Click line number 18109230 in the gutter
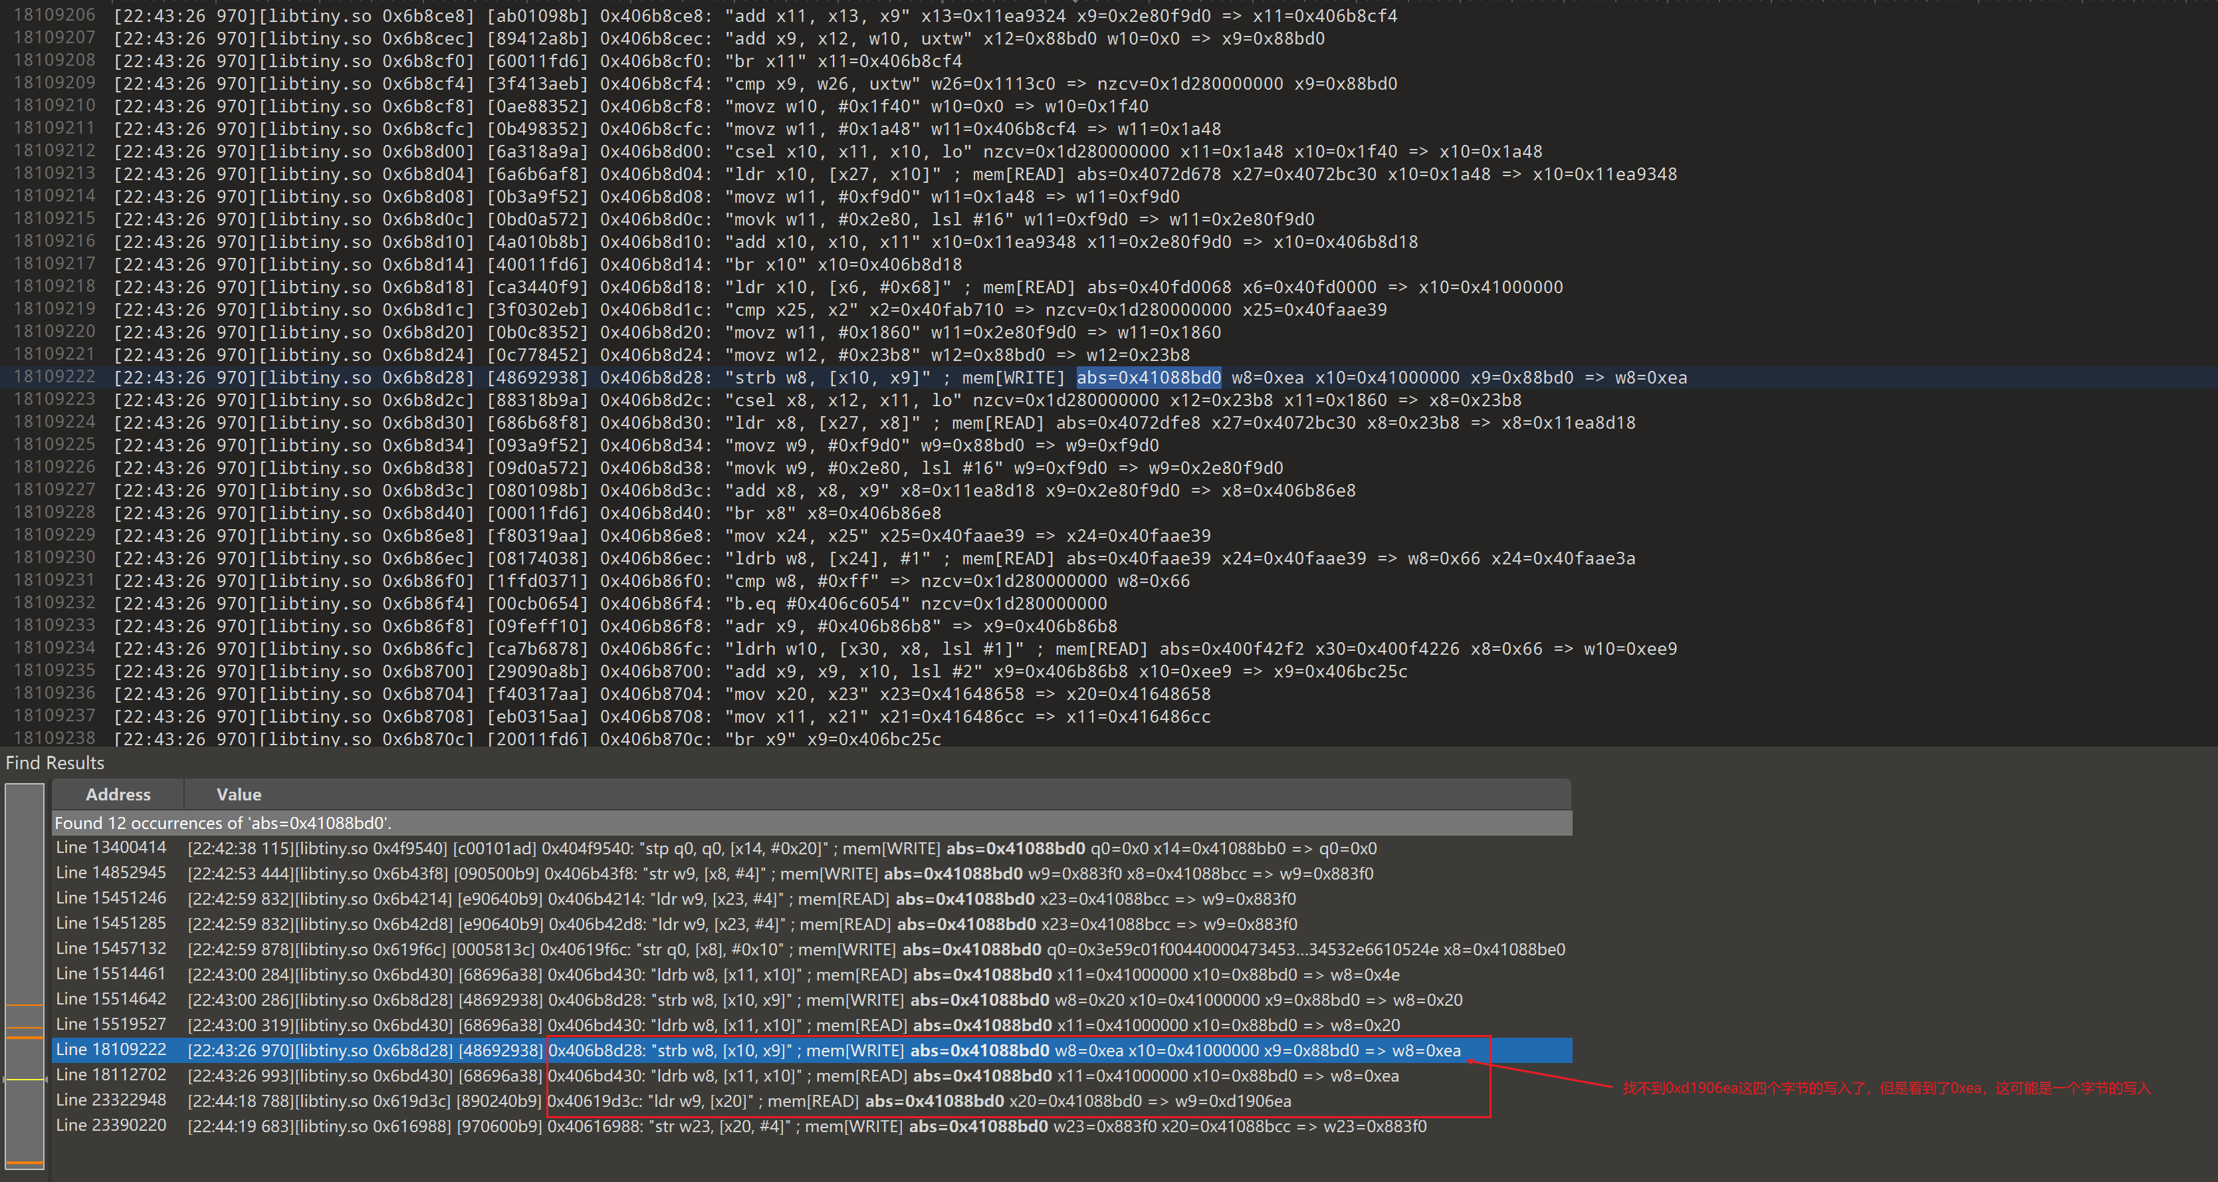Screen dimensions: 2218x1182 click(55, 557)
